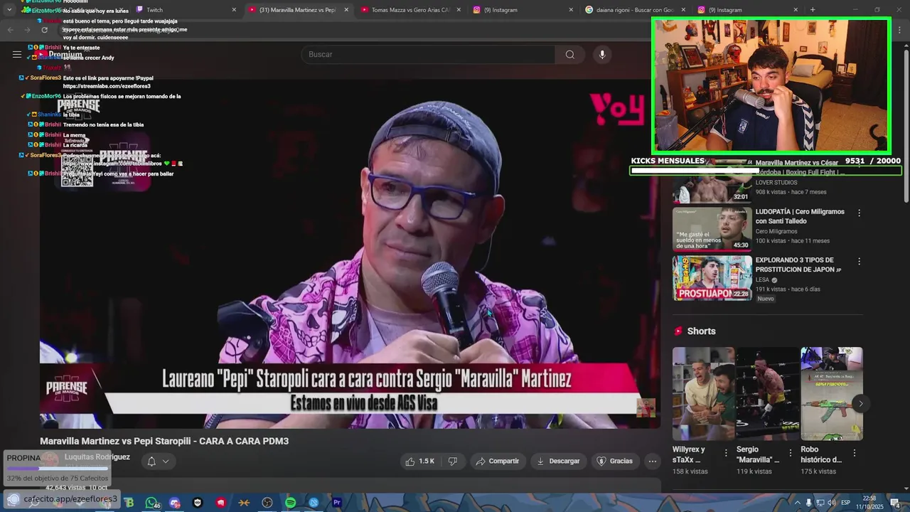Open options menu for Robo histórico short
The image size is (910, 512).
coord(854,453)
